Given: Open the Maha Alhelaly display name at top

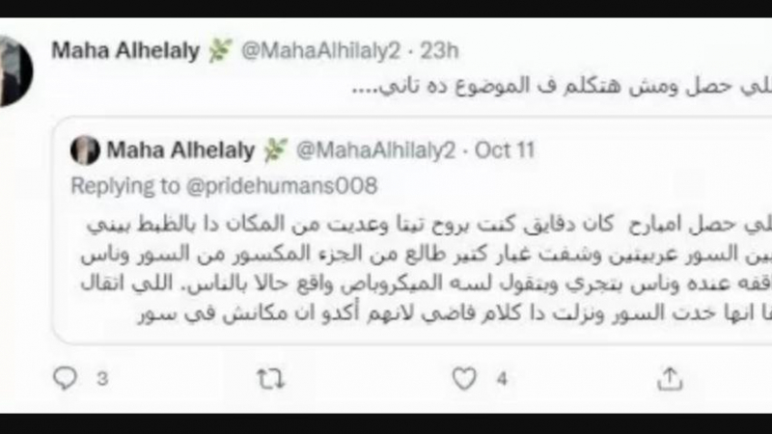Looking at the screenshot, I should pyautogui.click(x=125, y=51).
